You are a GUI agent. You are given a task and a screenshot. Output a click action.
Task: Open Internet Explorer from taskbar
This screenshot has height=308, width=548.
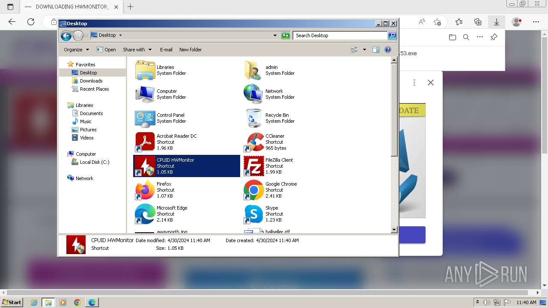tap(34, 302)
